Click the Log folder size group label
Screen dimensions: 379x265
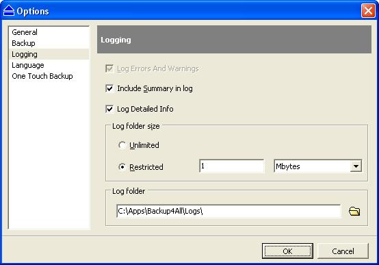coord(136,126)
